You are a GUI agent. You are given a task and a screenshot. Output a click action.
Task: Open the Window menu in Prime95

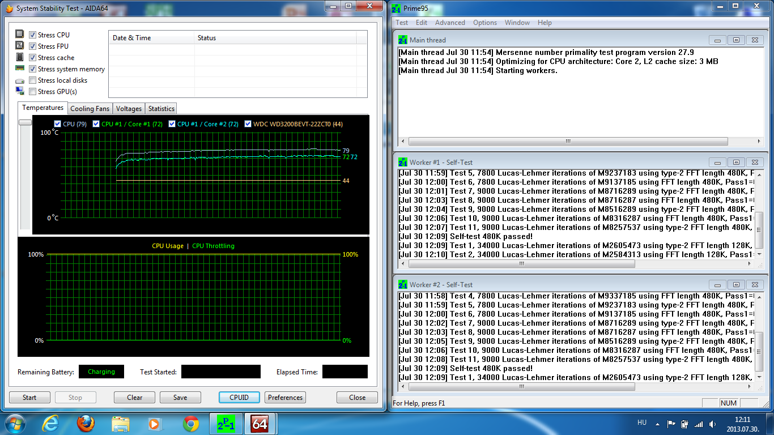pyautogui.click(x=517, y=23)
